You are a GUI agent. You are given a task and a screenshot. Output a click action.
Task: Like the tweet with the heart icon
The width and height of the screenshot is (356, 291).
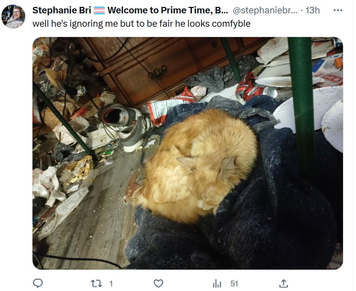click(158, 283)
